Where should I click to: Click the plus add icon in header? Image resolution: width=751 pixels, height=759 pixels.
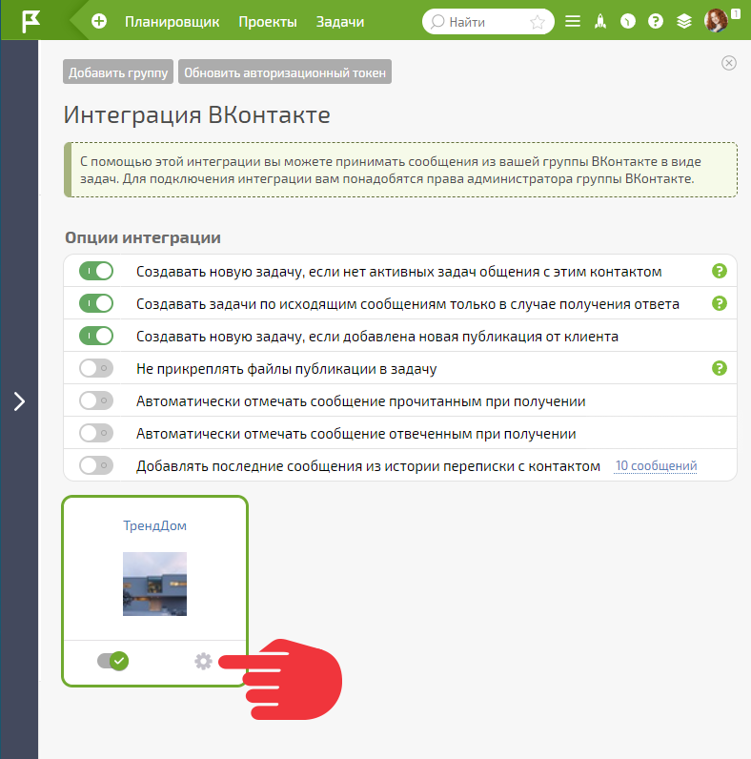click(99, 21)
